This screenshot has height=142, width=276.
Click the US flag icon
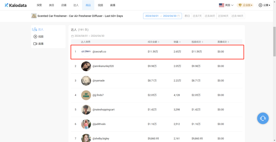(x=221, y=5)
